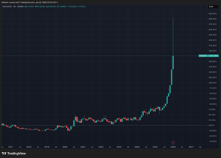The image size is (221, 158).
Task: Click the 250.00% mark on price scale
Action: pyautogui.click(x=212, y=72)
